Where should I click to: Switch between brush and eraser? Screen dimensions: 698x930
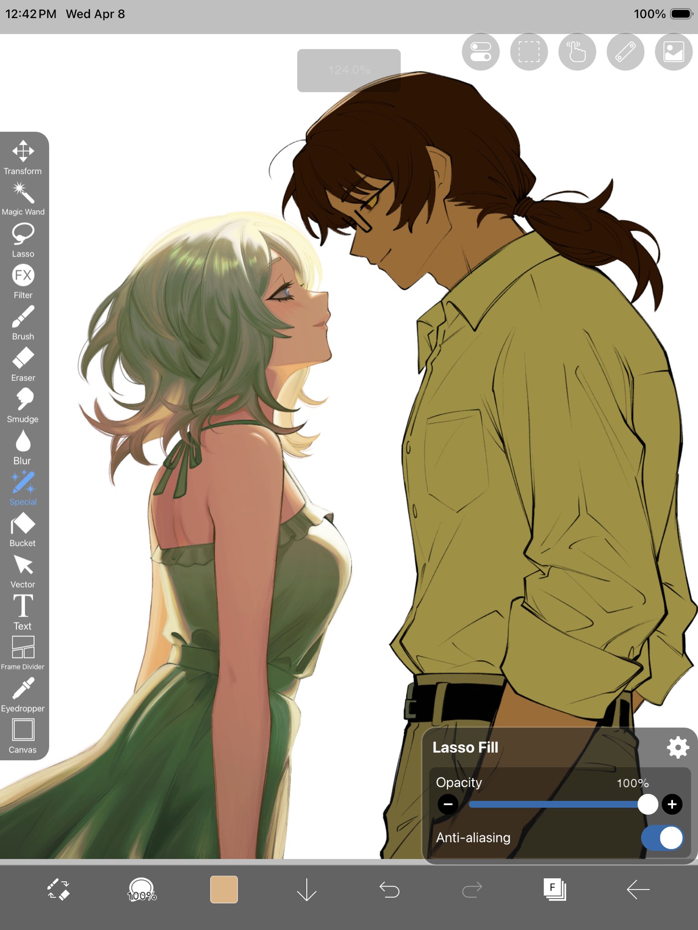point(59,889)
